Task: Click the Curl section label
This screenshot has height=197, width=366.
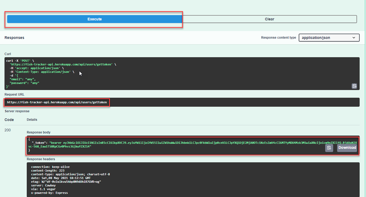Action: tap(8, 54)
